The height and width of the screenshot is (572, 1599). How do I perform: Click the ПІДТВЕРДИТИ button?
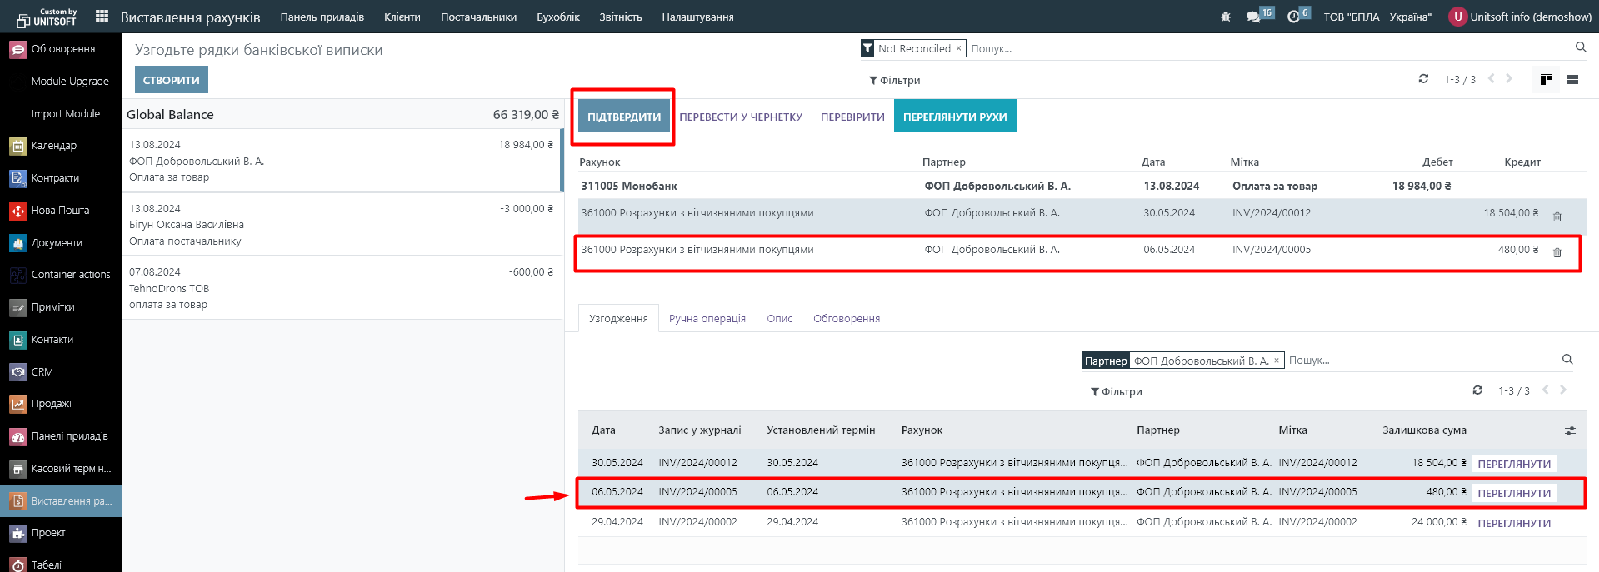623,117
